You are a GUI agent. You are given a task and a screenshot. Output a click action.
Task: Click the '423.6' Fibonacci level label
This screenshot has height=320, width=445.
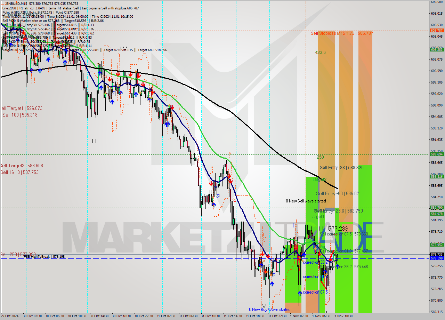320,53
